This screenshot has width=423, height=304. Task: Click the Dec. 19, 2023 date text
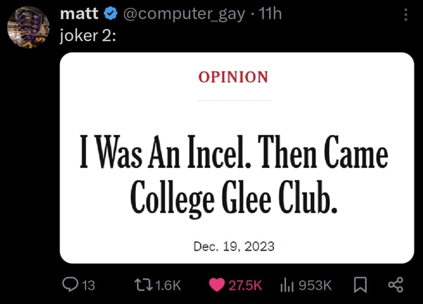[x=234, y=246]
